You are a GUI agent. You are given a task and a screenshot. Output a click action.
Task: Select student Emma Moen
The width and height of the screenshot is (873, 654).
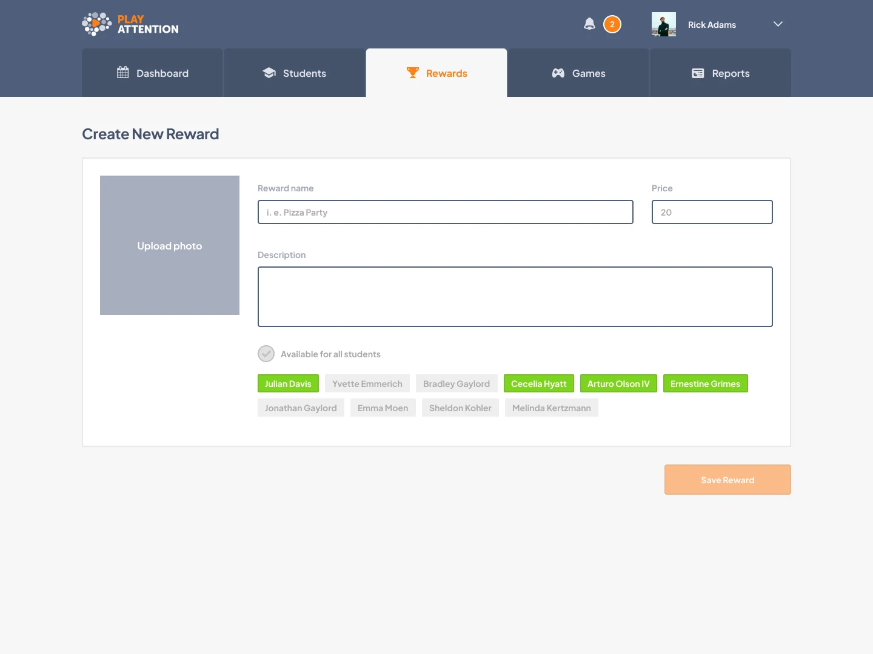pos(383,408)
